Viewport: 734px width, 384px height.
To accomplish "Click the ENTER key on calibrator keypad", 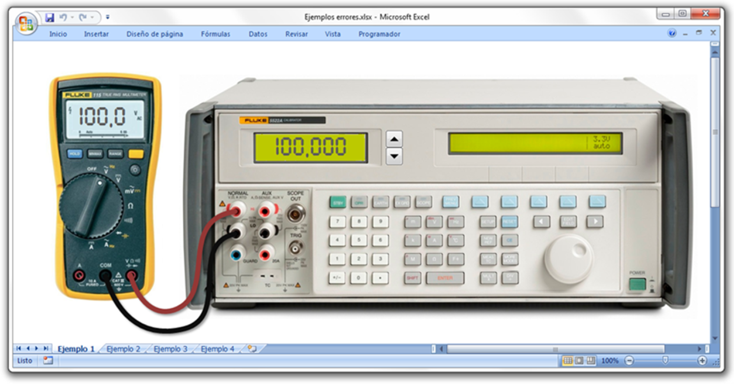I will (445, 278).
